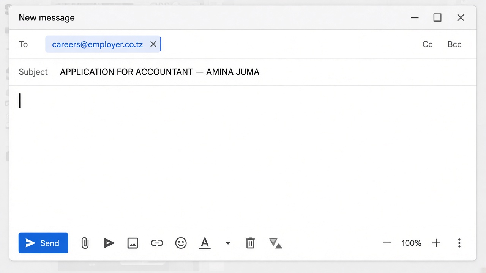Open the emoji picker smiley icon
The width and height of the screenshot is (486, 273).
click(181, 243)
